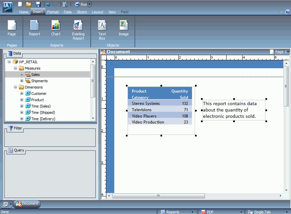Expand the Time (Sales) dimension
This screenshot has width=291, height=214.
[x=22, y=106]
